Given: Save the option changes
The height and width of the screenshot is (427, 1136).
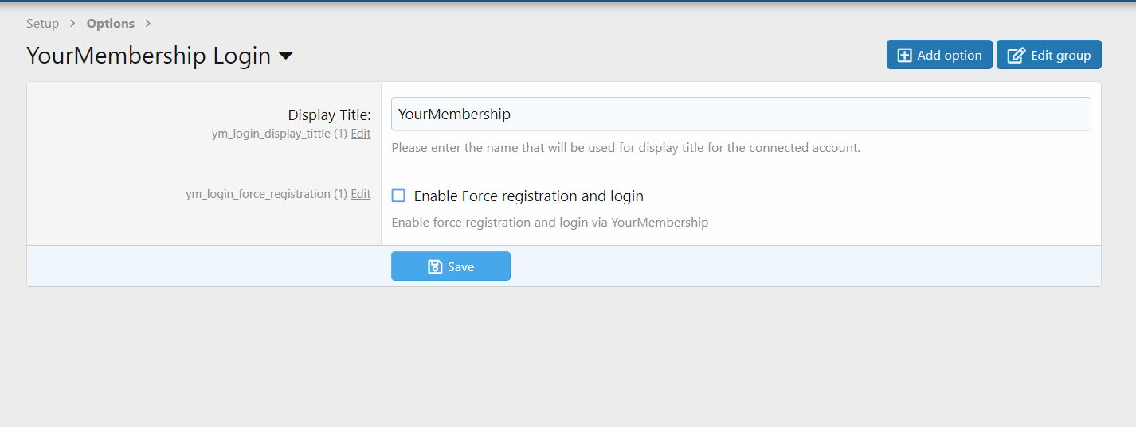Looking at the screenshot, I should (450, 266).
